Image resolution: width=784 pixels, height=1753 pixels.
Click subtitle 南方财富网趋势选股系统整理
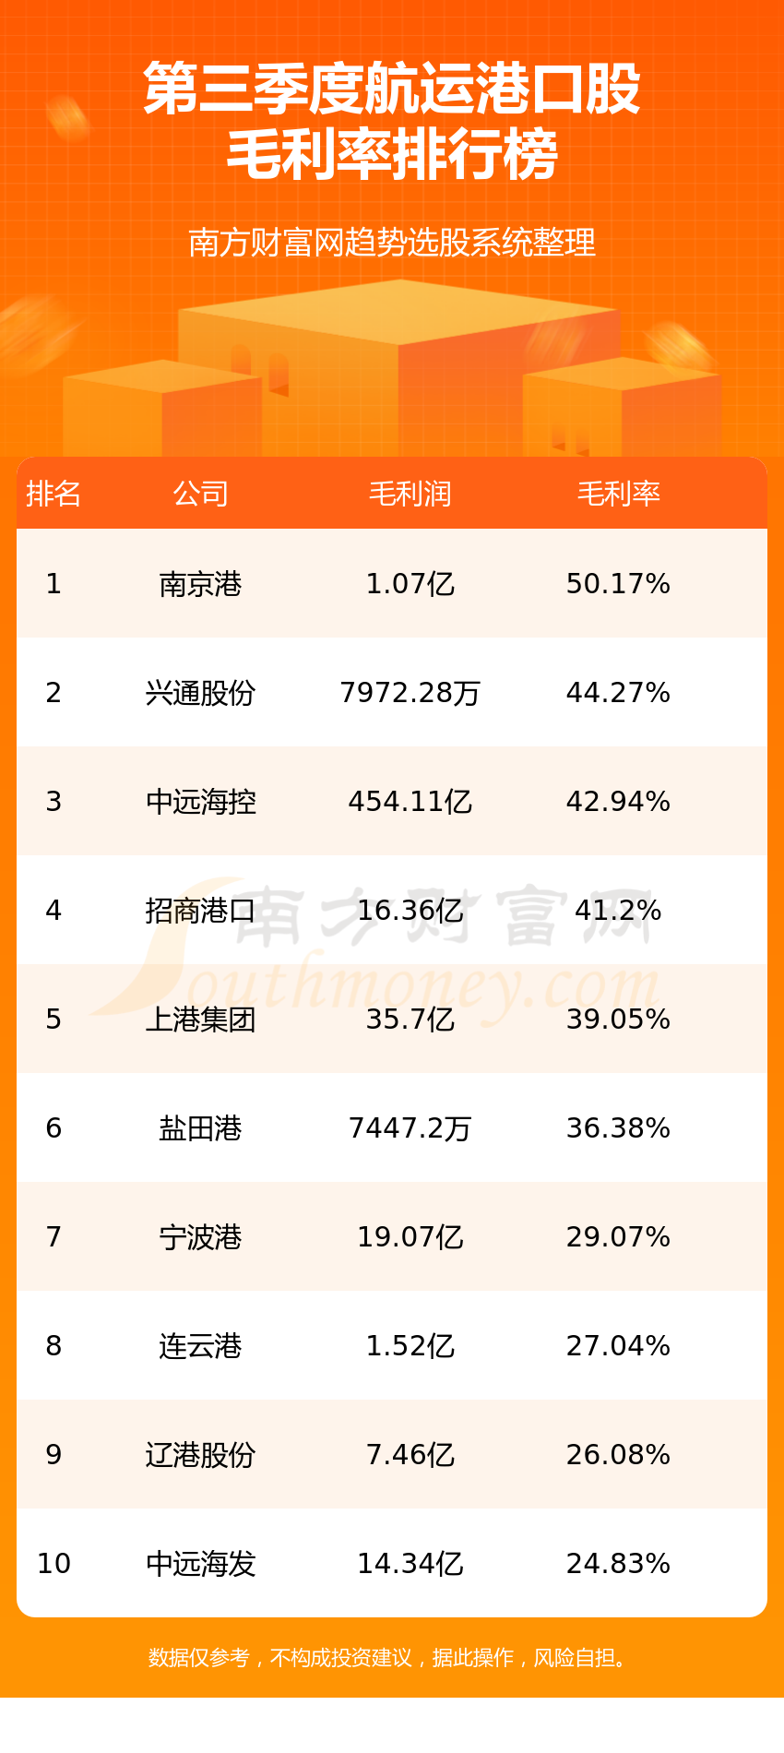pos(392,243)
